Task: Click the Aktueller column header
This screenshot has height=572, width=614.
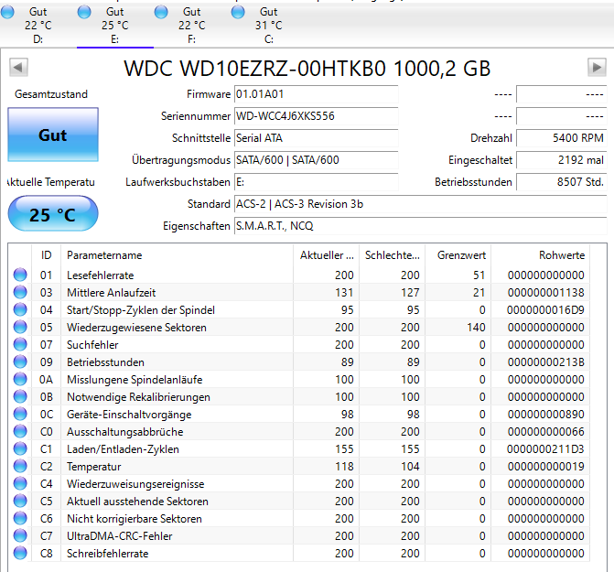Action: coord(326,255)
